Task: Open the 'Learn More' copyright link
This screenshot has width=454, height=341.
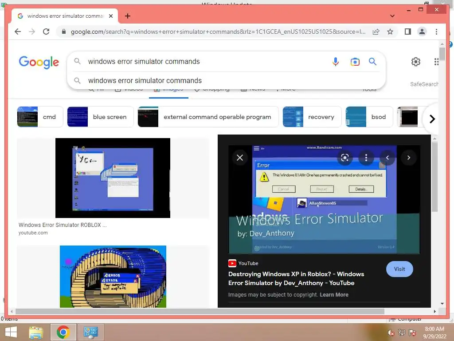Action: tap(334, 295)
